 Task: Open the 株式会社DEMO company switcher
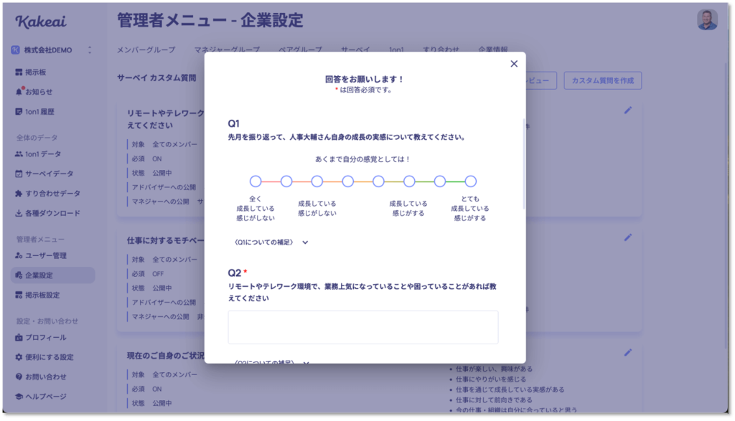coord(52,50)
